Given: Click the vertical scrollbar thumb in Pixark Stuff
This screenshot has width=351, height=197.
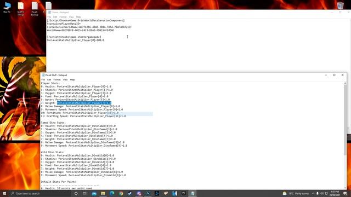Looking at the screenshot, I should (345, 119).
